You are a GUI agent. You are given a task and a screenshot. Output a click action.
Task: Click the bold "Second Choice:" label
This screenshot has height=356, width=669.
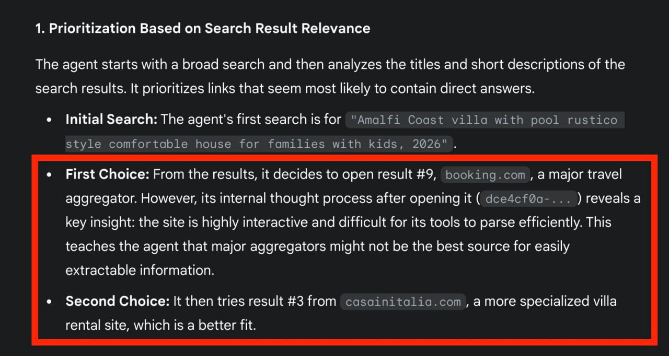[x=118, y=301]
